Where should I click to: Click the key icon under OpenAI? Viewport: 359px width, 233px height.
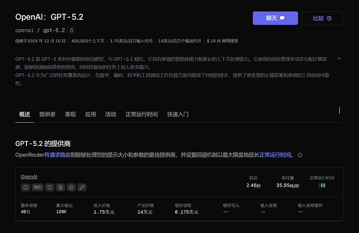82,187
